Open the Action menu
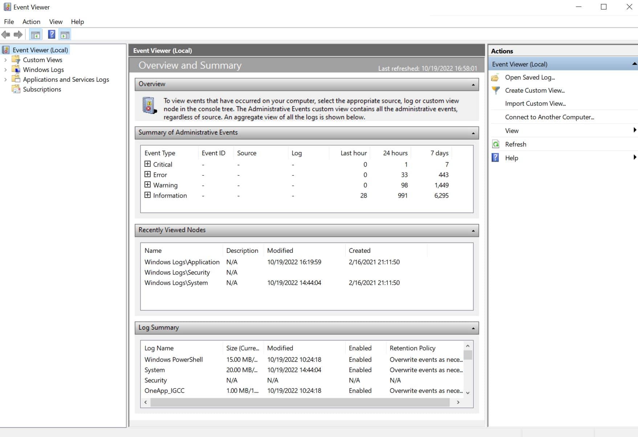This screenshot has height=437, width=638. [31, 22]
